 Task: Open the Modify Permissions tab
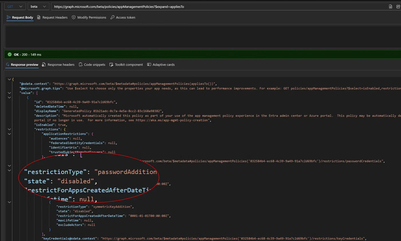point(89,17)
